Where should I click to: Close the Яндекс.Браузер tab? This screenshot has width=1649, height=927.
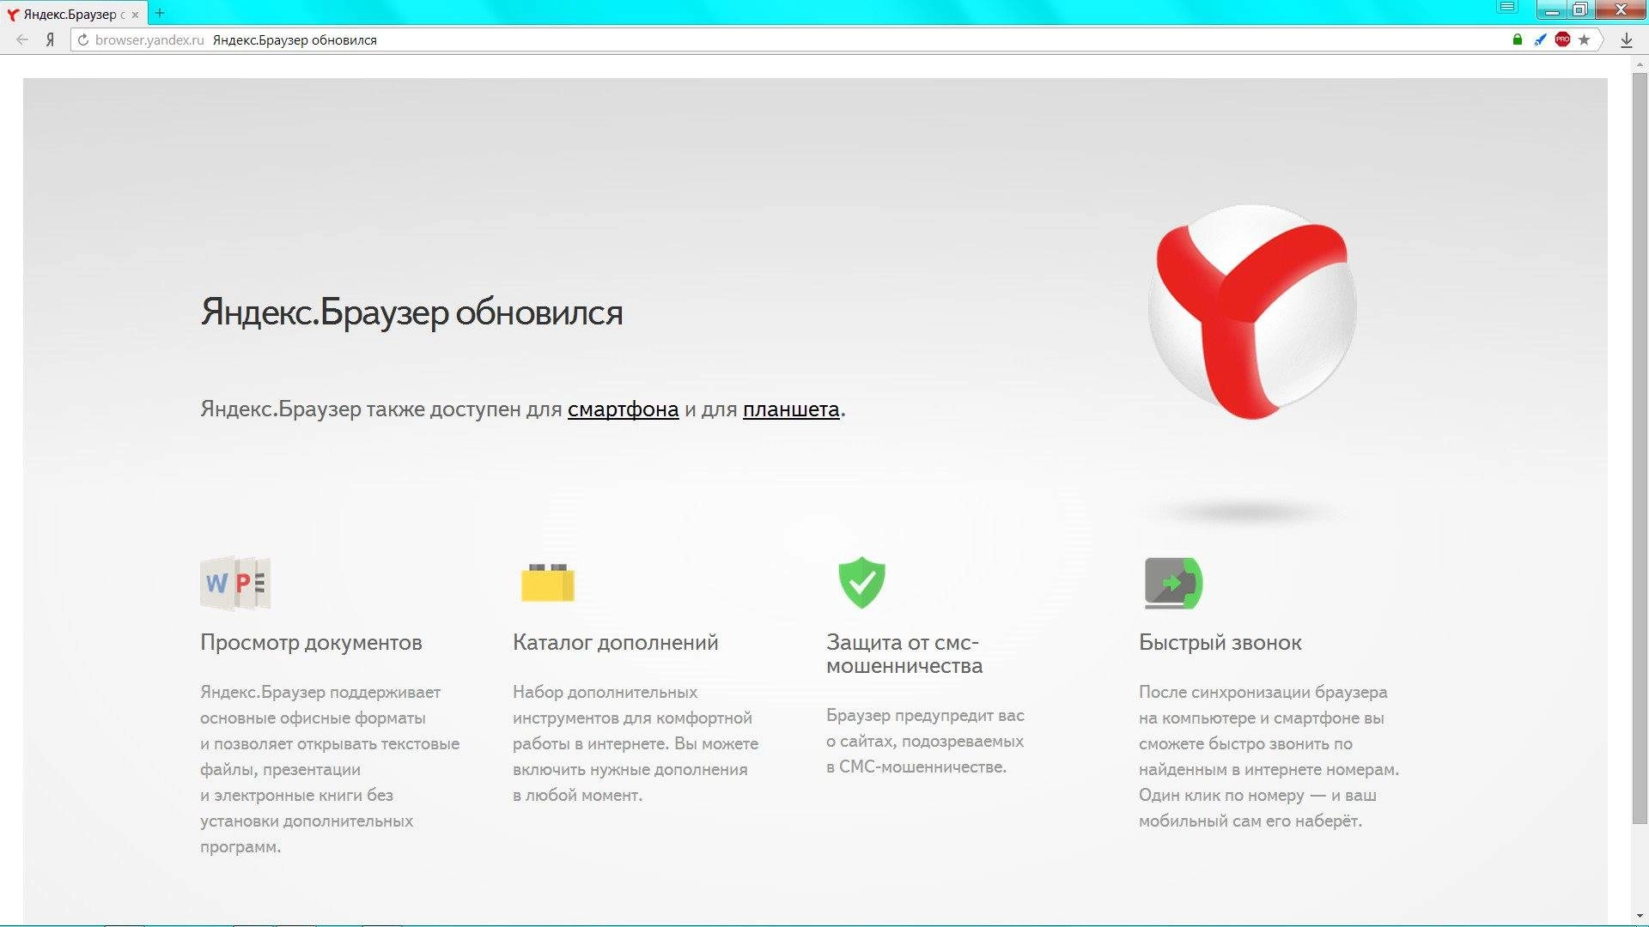point(135,15)
